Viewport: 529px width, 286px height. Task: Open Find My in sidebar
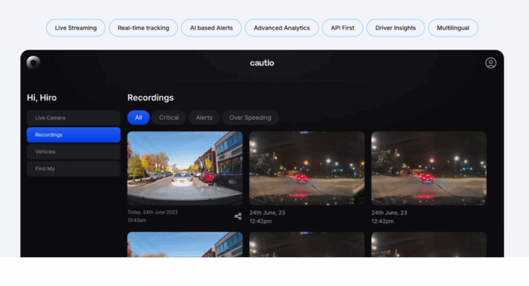pos(74,168)
